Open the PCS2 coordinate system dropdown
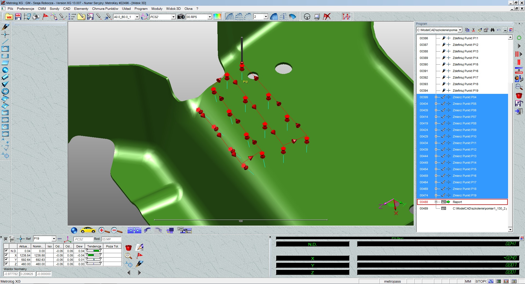The image size is (525, 284). [x=173, y=17]
